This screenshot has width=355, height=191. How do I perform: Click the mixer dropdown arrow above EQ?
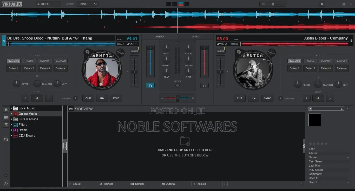pyautogui.click(x=177, y=43)
